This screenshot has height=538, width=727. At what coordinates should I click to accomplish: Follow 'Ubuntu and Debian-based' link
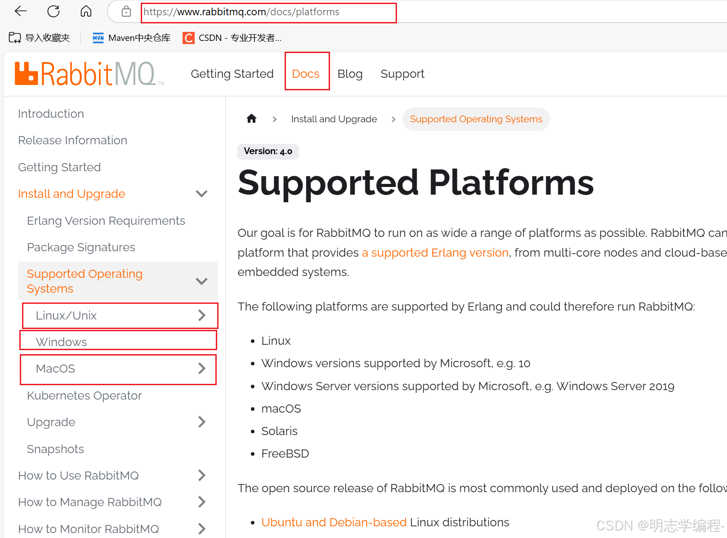(x=334, y=522)
